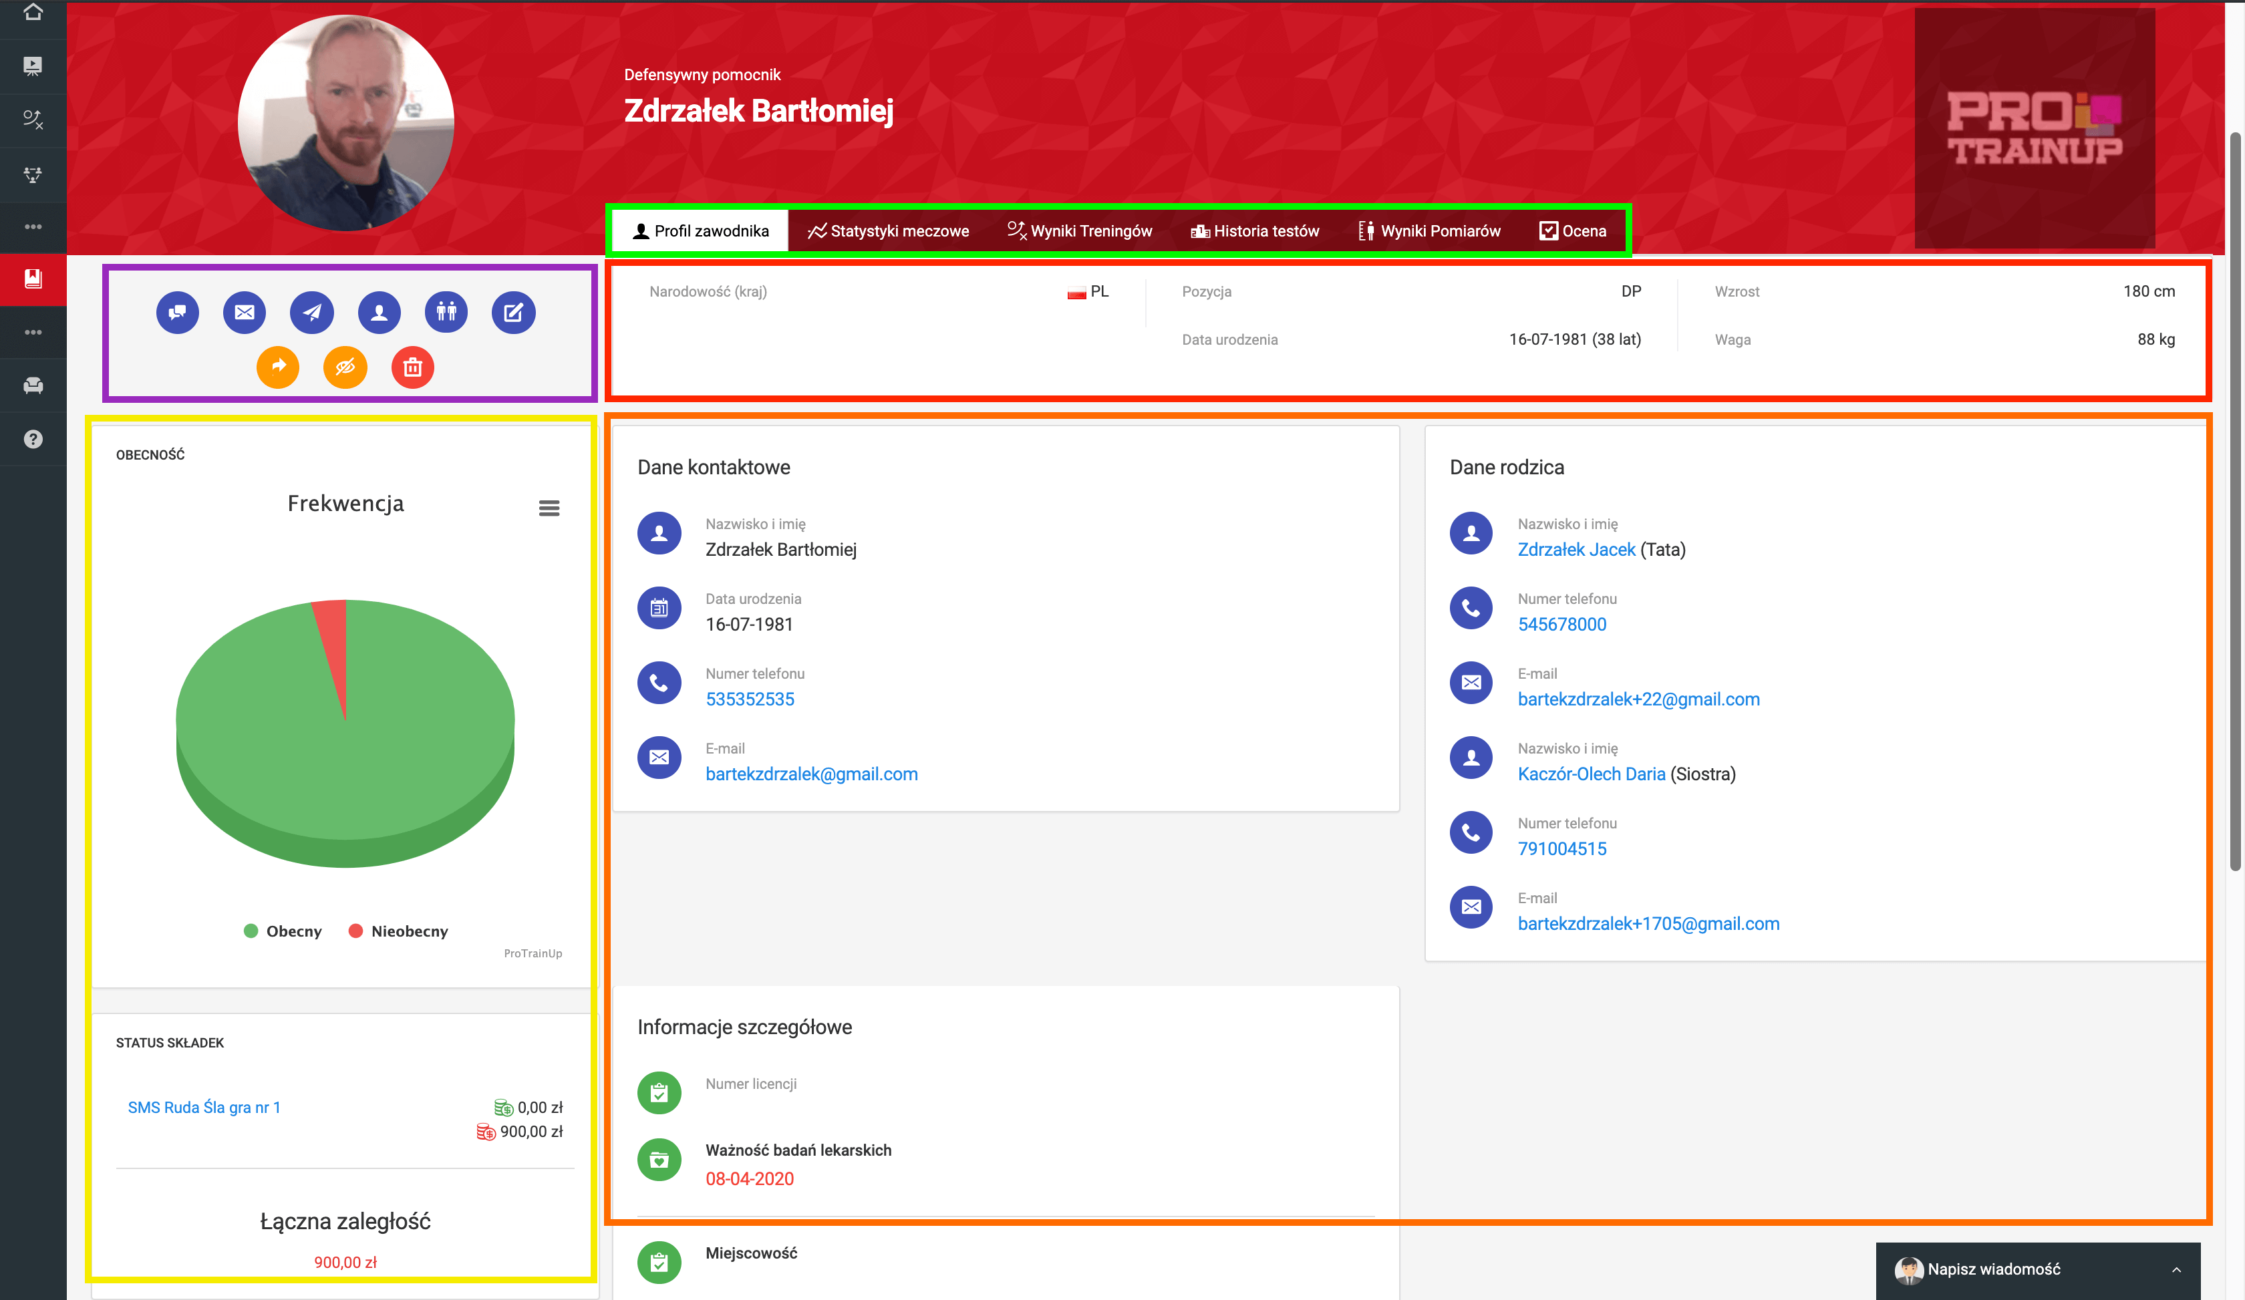This screenshot has width=2245, height=1300.
Task: Open the SMS Ruda Śla gra nr 1 link
Action: 204,1108
